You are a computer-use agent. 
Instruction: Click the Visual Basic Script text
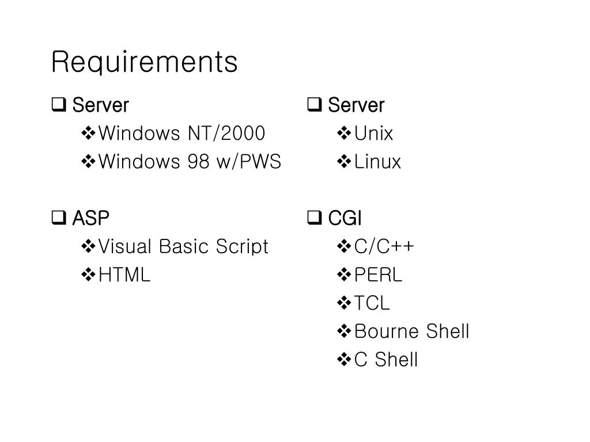point(183,246)
